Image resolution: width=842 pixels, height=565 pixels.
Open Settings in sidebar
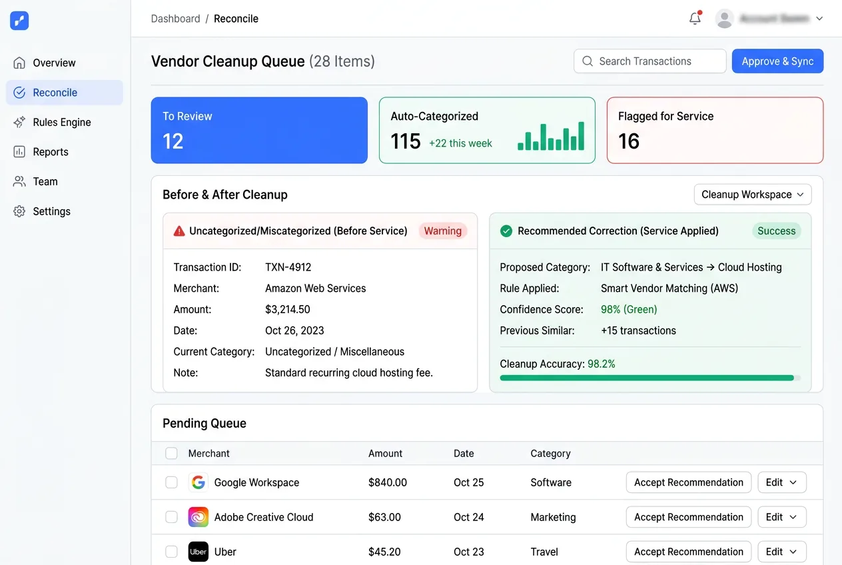tap(65, 211)
